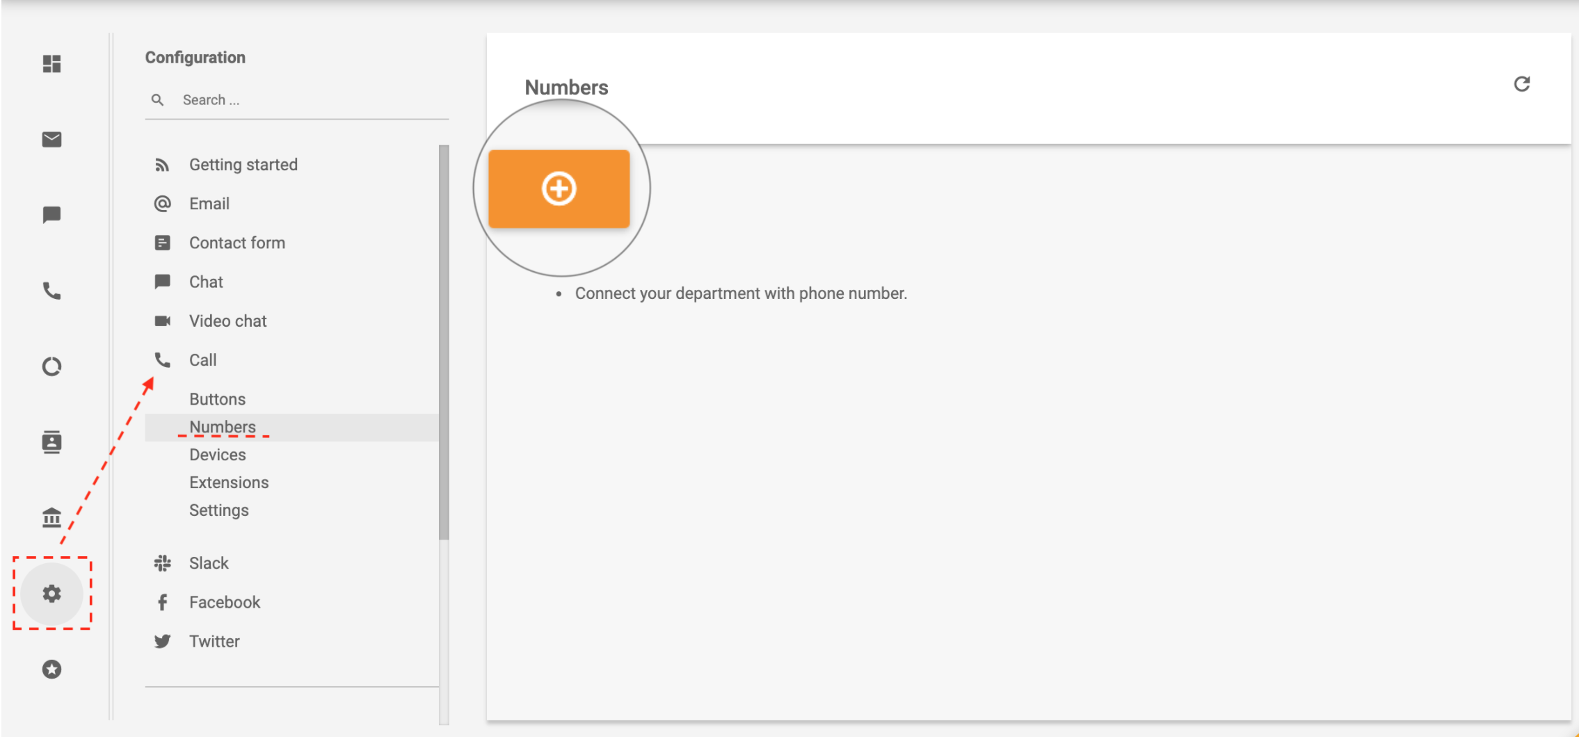Open the star ratings icon at bottom
Screen dimensions: 1579x737
(x=51, y=670)
